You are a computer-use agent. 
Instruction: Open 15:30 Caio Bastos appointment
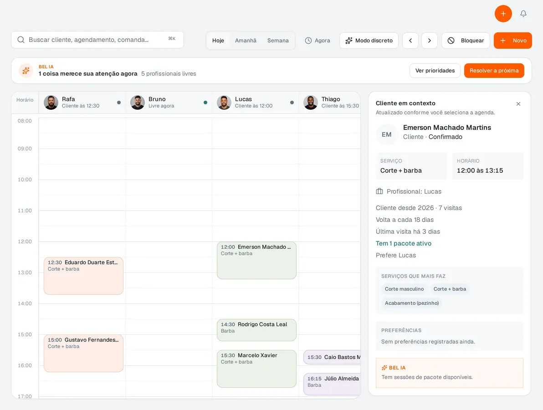tap(332, 357)
